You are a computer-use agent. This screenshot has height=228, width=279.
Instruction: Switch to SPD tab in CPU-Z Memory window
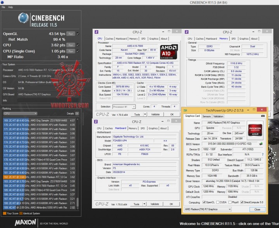click(x=234, y=39)
